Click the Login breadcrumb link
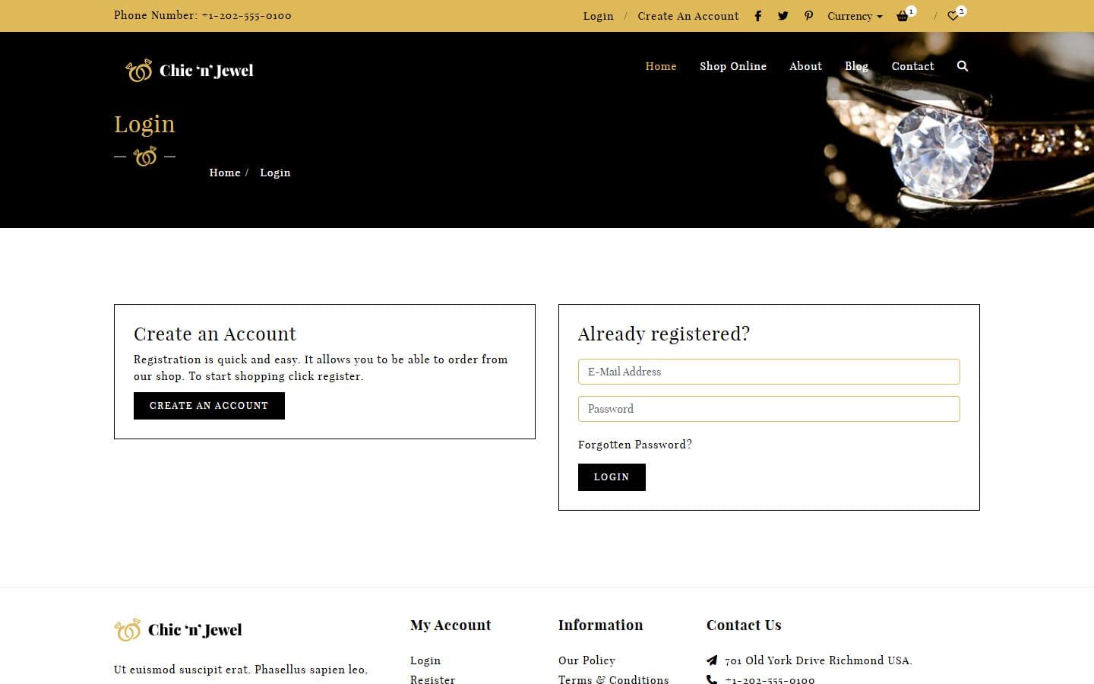Viewport: 1094px width, 684px height. [275, 173]
